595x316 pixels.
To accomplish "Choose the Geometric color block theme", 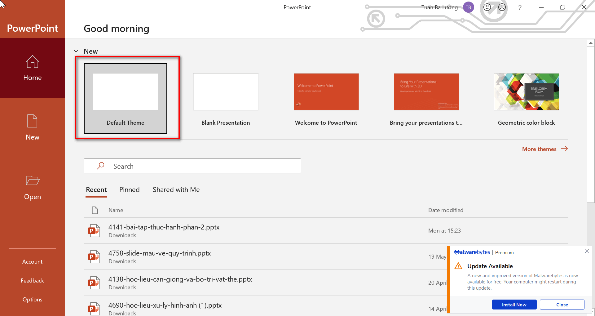I will point(526,98).
